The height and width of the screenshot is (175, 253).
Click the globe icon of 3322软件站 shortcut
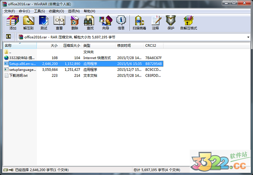pos(6,58)
